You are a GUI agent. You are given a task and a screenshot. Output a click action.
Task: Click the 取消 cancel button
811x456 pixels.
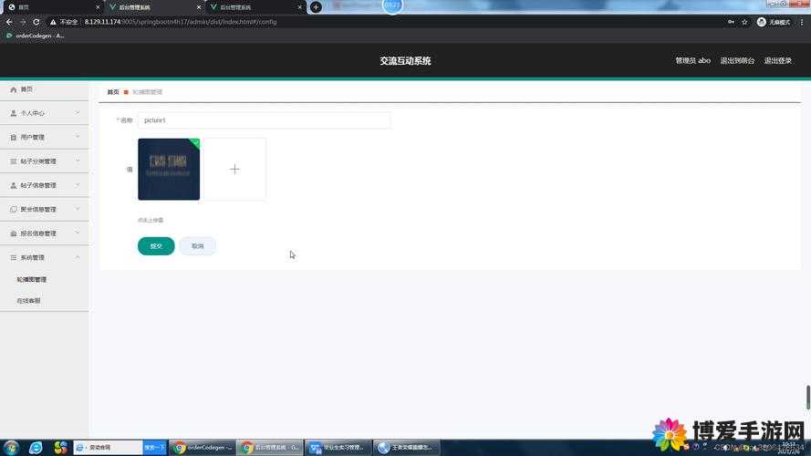(x=198, y=246)
